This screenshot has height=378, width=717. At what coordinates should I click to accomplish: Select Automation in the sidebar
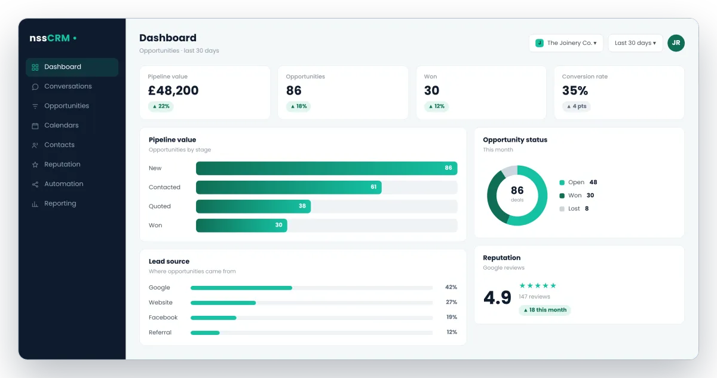pyautogui.click(x=72, y=184)
